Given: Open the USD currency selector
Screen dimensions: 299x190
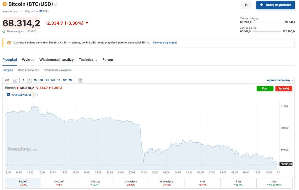Looking at the screenshot, I should tap(44, 11).
